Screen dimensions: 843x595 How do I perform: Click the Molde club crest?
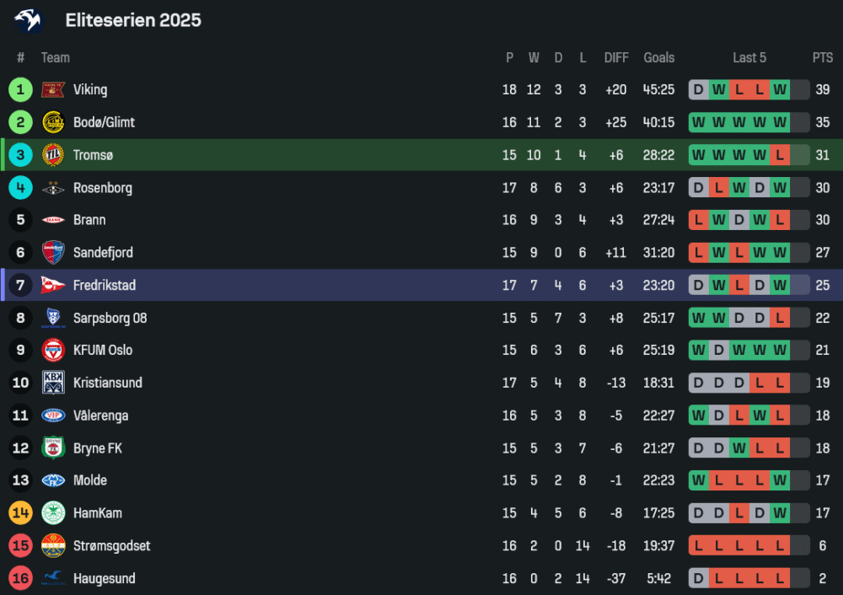point(53,480)
